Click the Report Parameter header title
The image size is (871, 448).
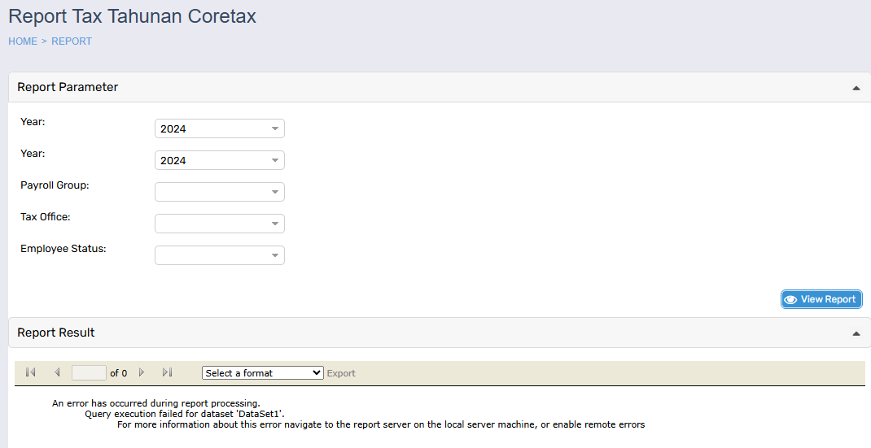coord(68,87)
